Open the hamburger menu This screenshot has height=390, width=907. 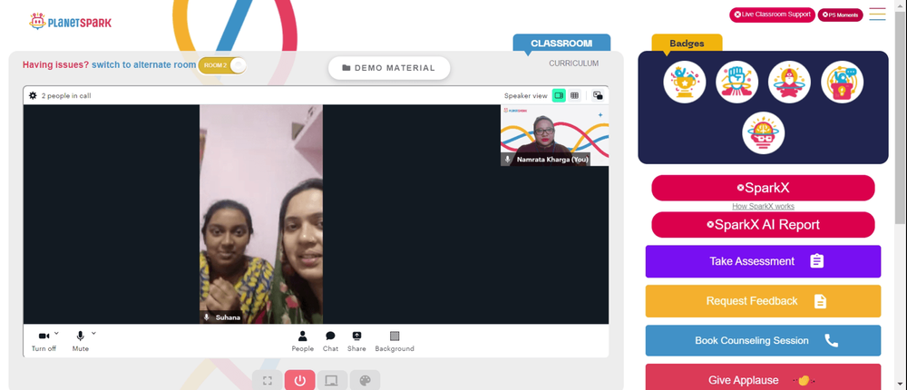(877, 15)
